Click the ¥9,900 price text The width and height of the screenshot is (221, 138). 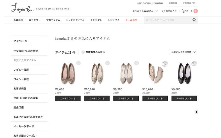tap(118, 89)
